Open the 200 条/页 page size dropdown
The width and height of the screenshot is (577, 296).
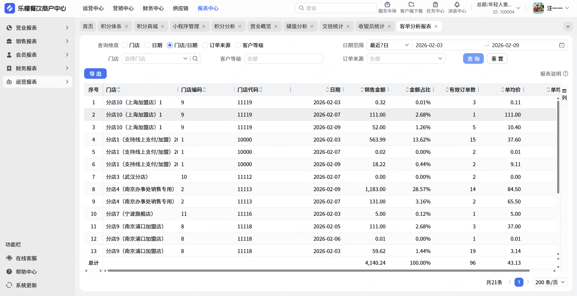[x=550, y=282]
